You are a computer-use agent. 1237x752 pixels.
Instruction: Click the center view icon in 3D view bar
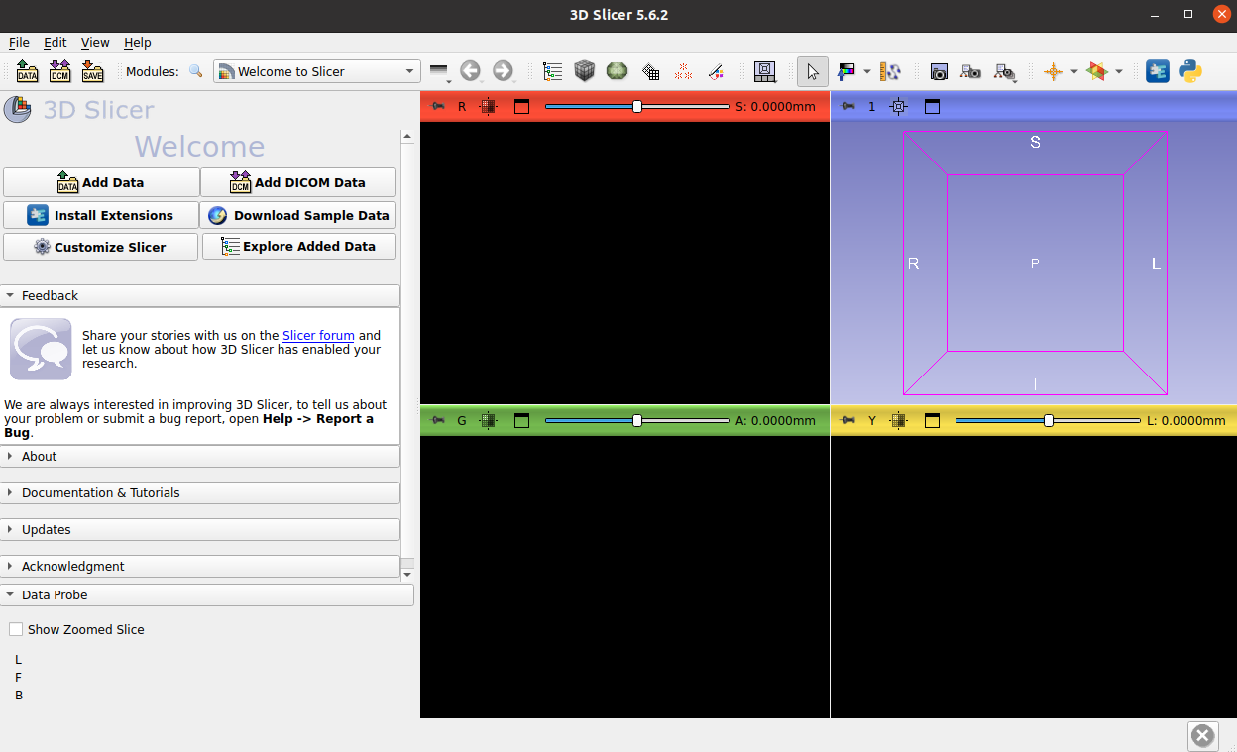[x=899, y=106]
